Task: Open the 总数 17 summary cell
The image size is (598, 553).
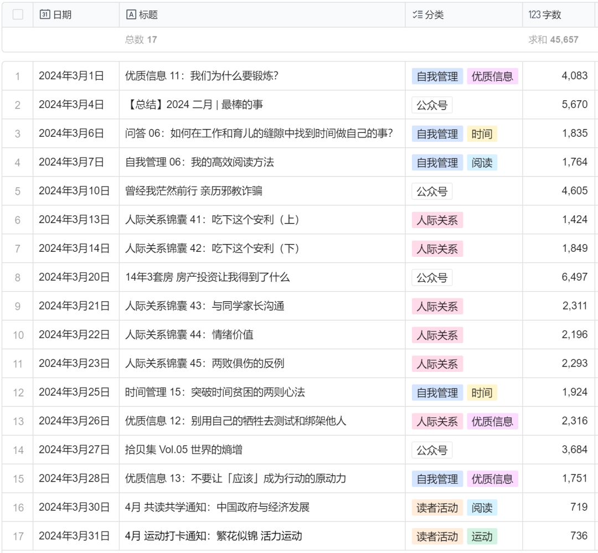Action: point(141,40)
